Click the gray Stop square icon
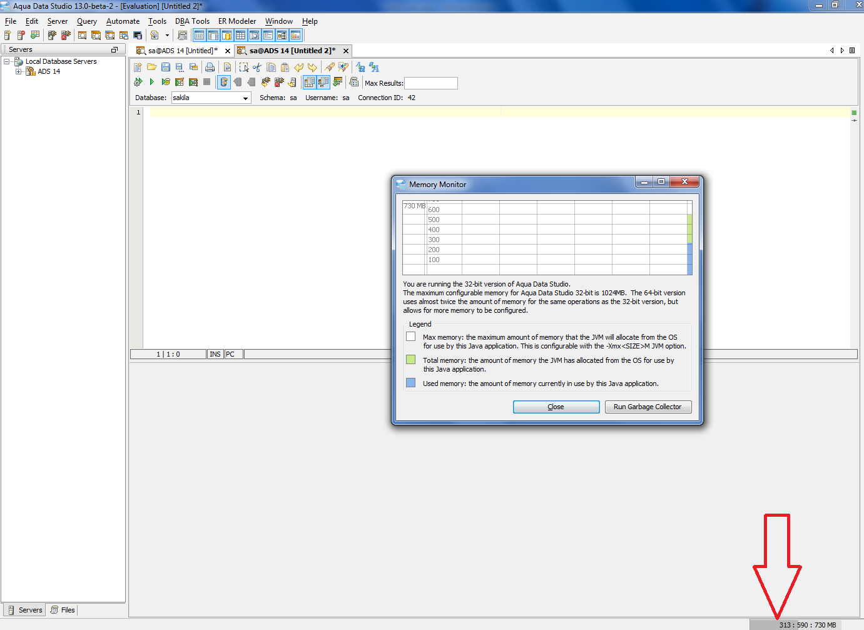The height and width of the screenshot is (630, 864). (x=207, y=82)
